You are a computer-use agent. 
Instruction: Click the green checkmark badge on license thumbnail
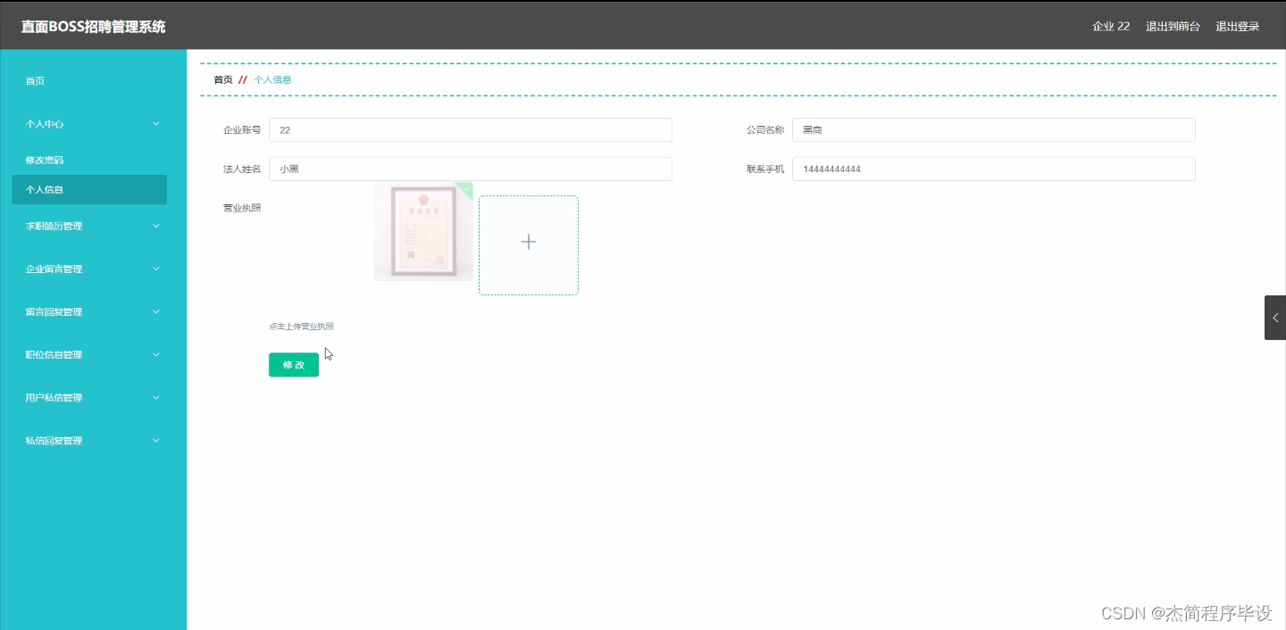464,188
